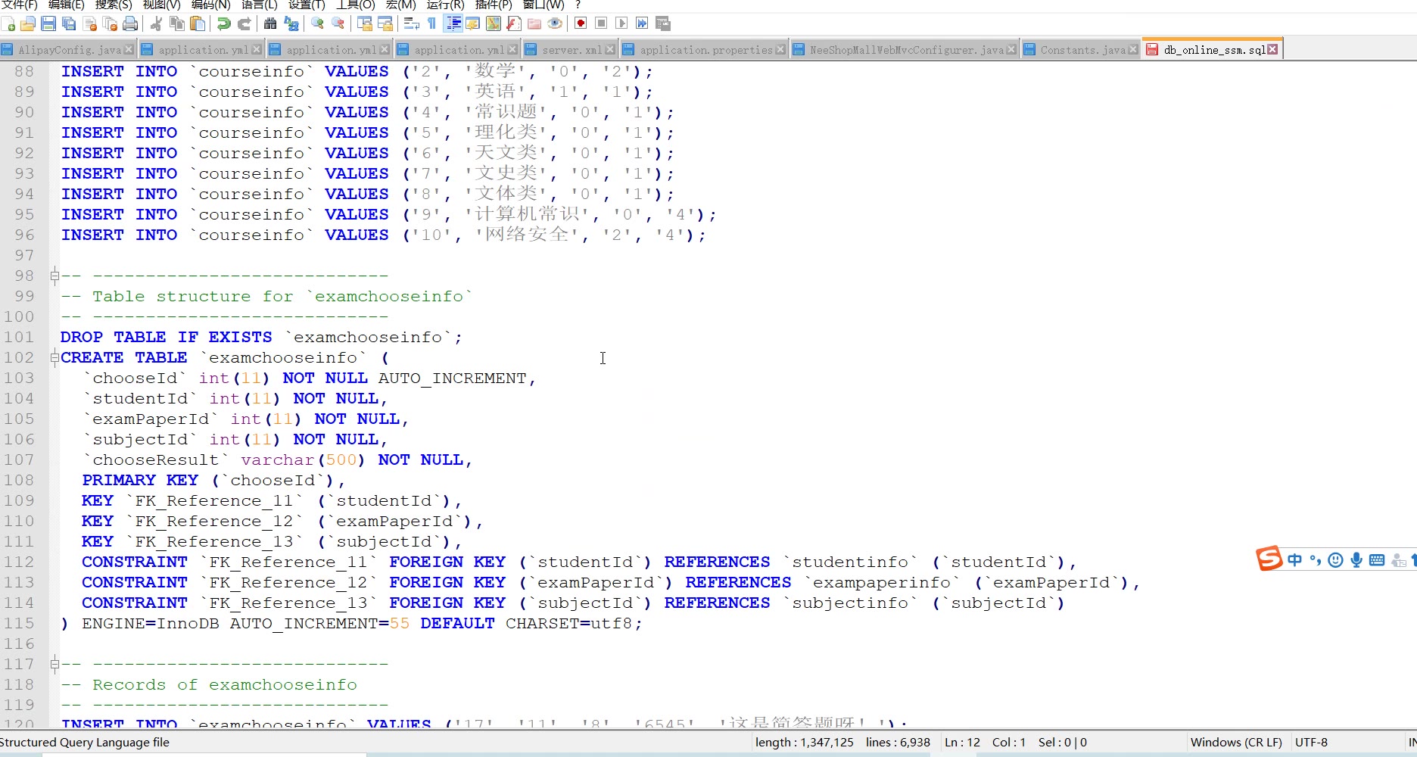
Task: Undo the last edit, green arrow
Action: pos(223,23)
